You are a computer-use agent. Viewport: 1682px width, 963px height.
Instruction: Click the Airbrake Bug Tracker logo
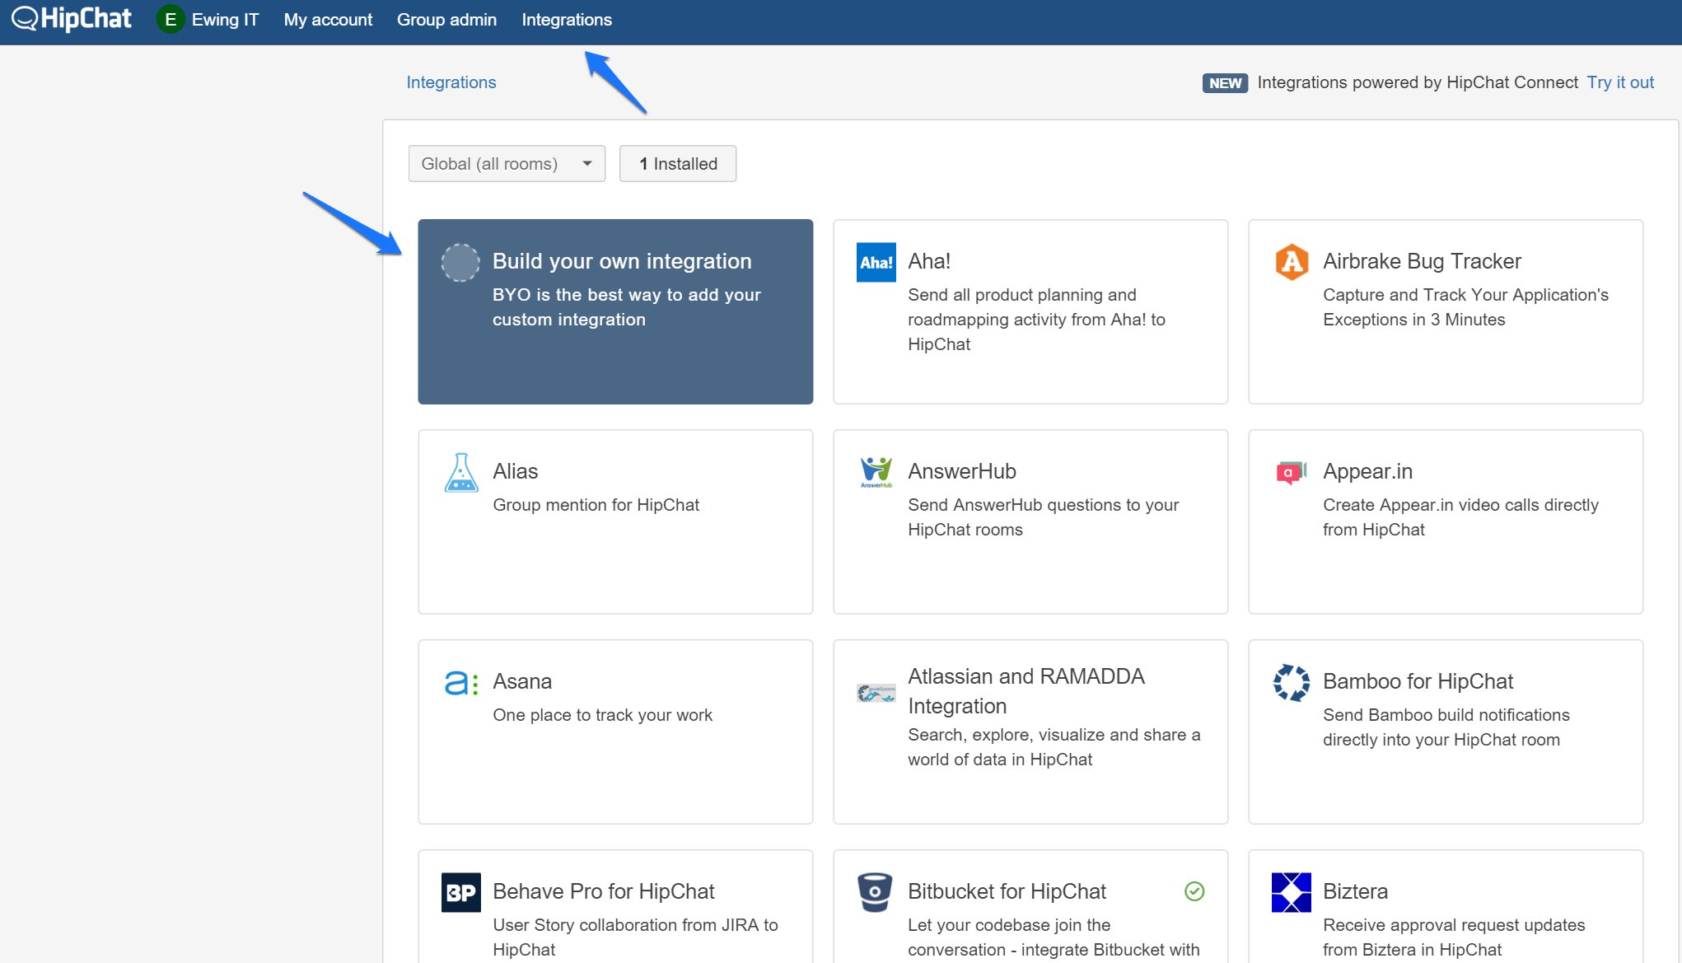coord(1291,262)
